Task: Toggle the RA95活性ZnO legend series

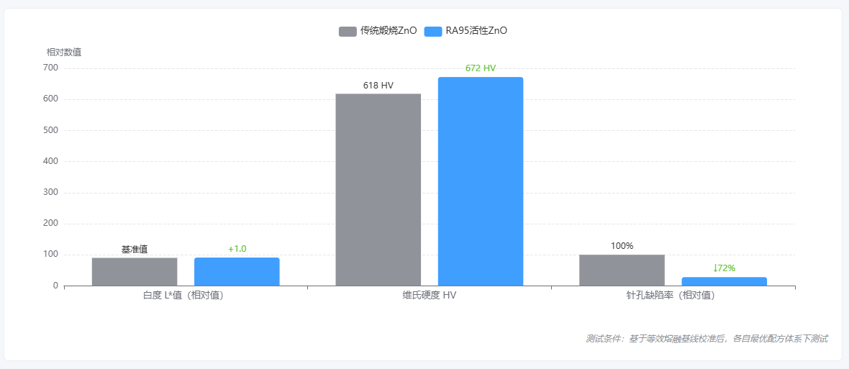Action: [466, 31]
